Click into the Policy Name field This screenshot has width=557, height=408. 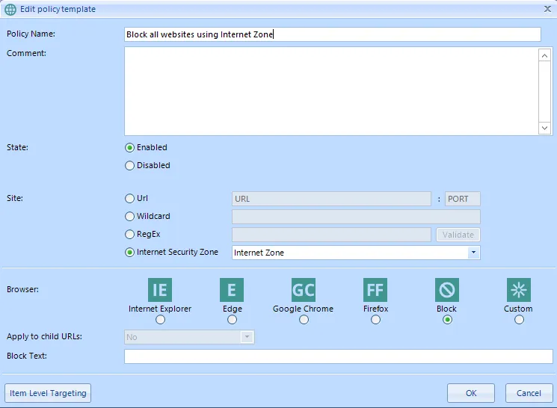click(332, 34)
